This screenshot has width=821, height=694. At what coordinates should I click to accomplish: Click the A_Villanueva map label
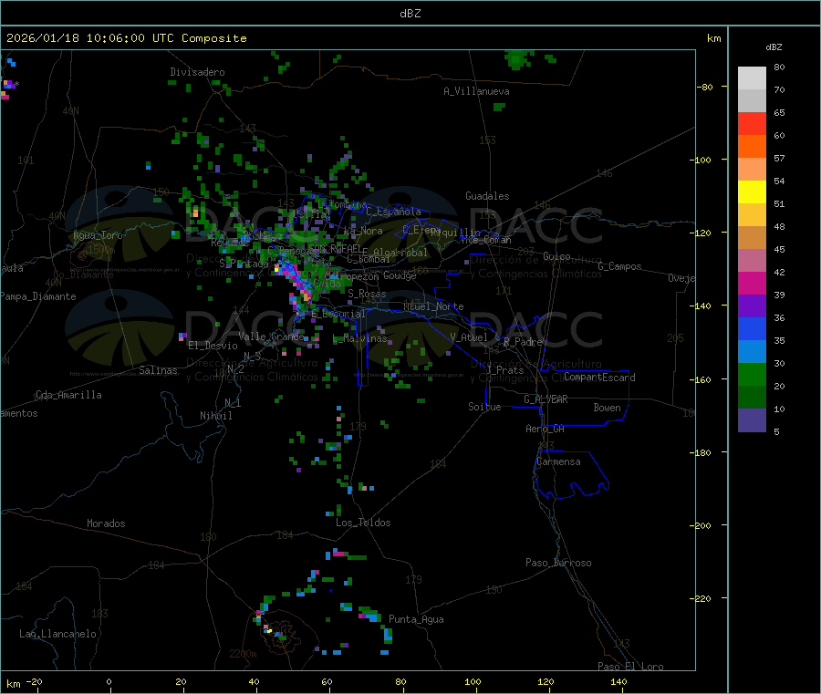click(x=476, y=91)
